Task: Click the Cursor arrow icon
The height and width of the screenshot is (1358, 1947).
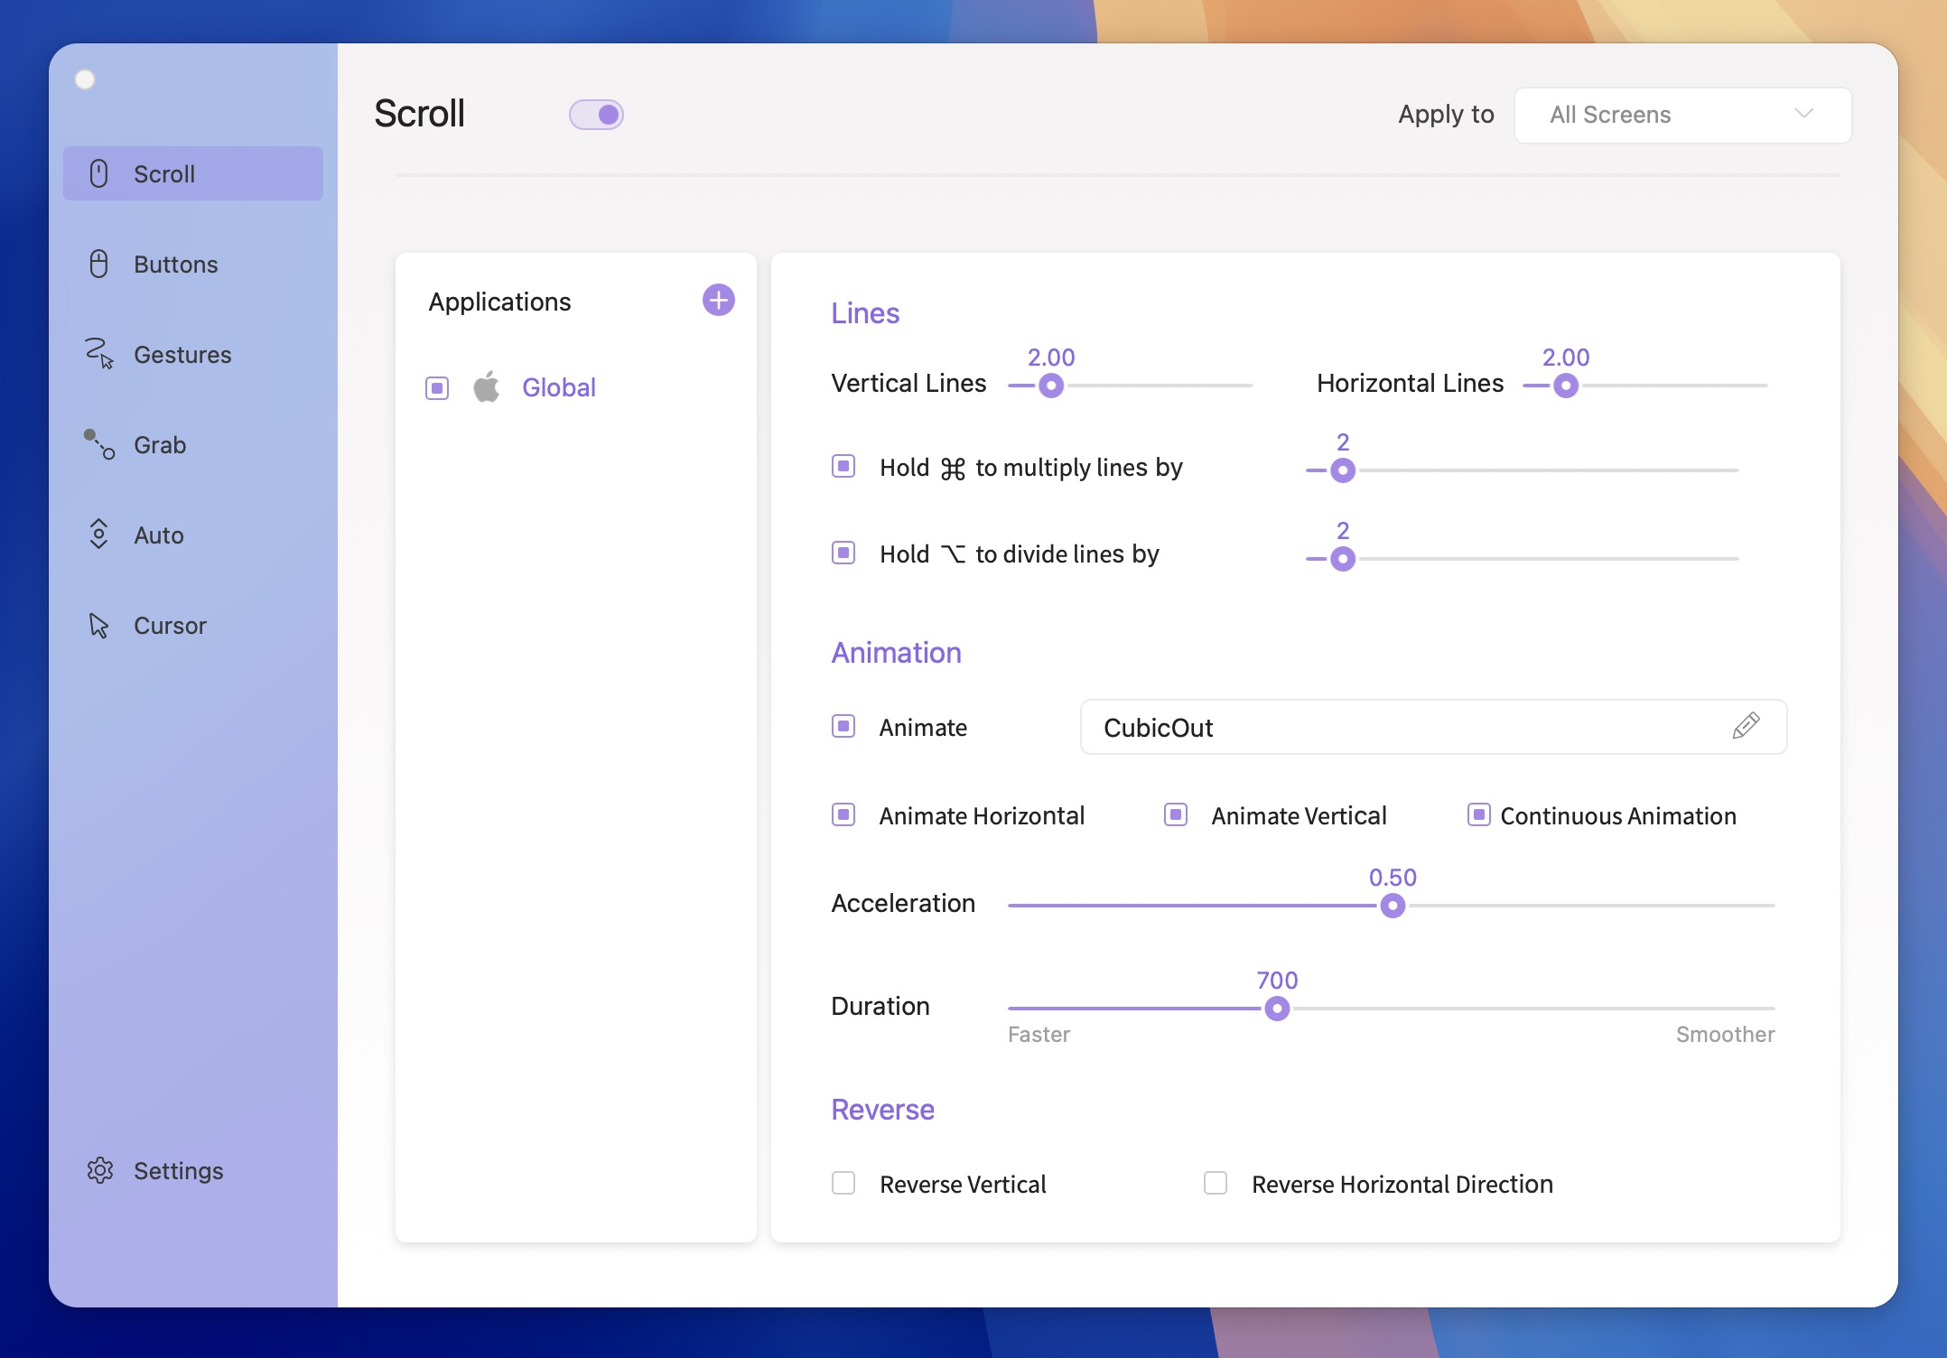Action: click(99, 625)
